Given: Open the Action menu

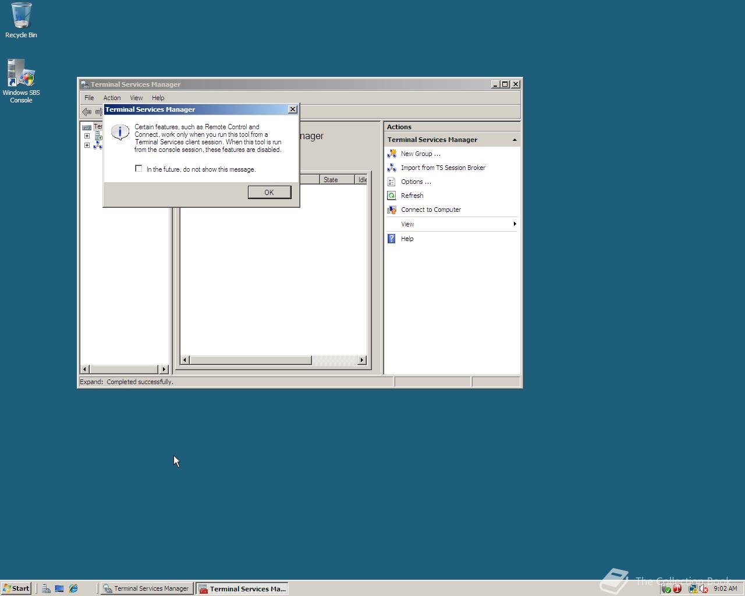Looking at the screenshot, I should 112,98.
